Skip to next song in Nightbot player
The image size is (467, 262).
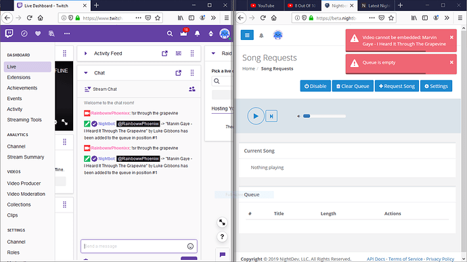point(271,116)
